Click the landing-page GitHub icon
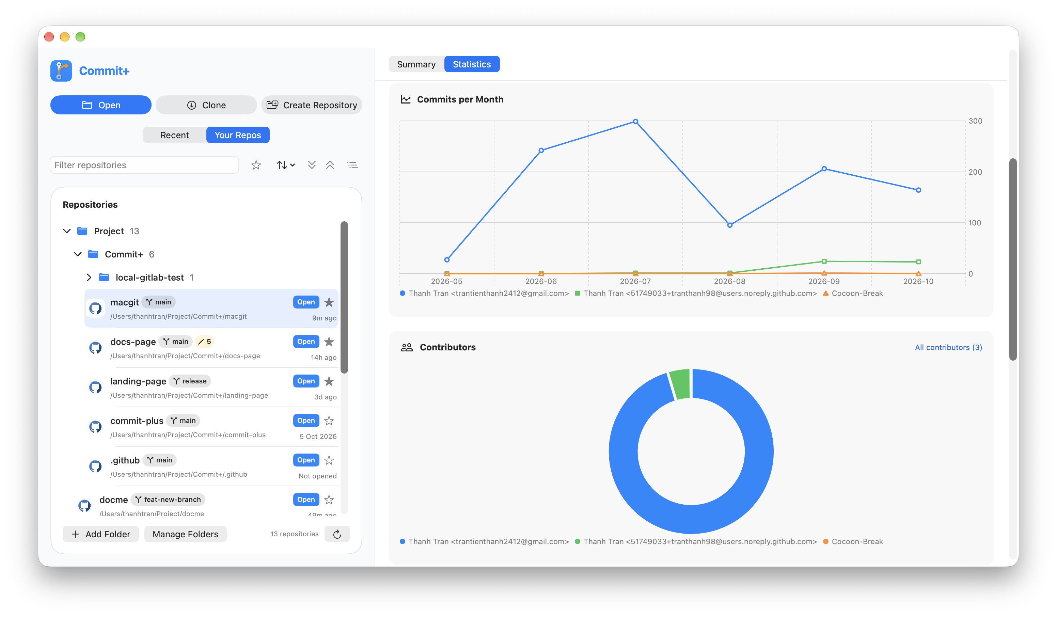This screenshot has width=1057, height=617. tap(96, 387)
